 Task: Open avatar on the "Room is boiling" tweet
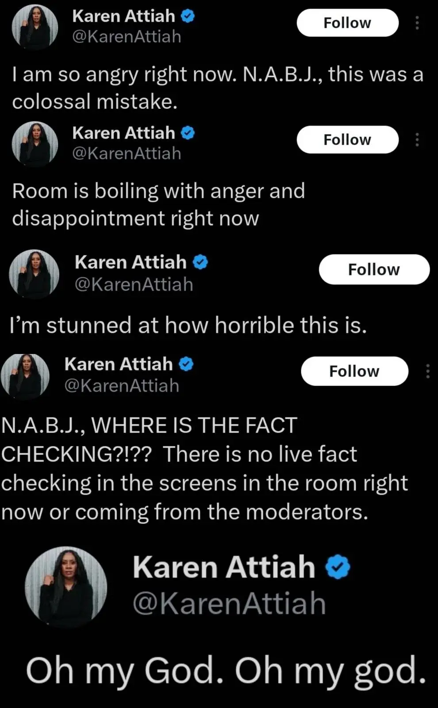click(35, 144)
